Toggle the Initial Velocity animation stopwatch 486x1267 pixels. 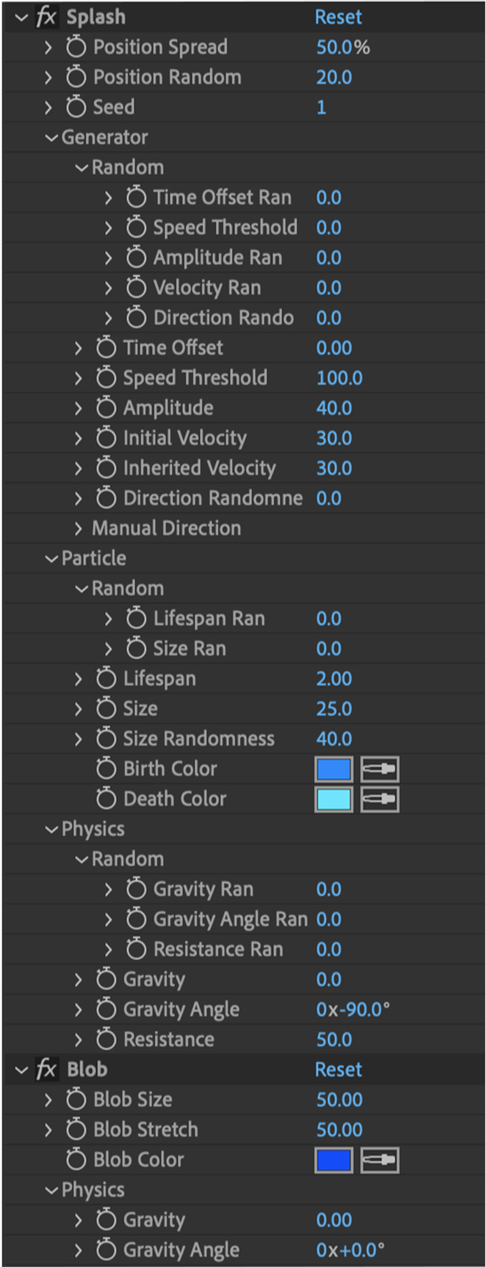coord(106,438)
